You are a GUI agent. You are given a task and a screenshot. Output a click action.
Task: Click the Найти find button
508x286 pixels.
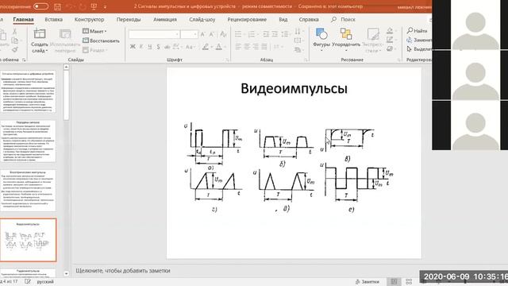click(x=418, y=31)
